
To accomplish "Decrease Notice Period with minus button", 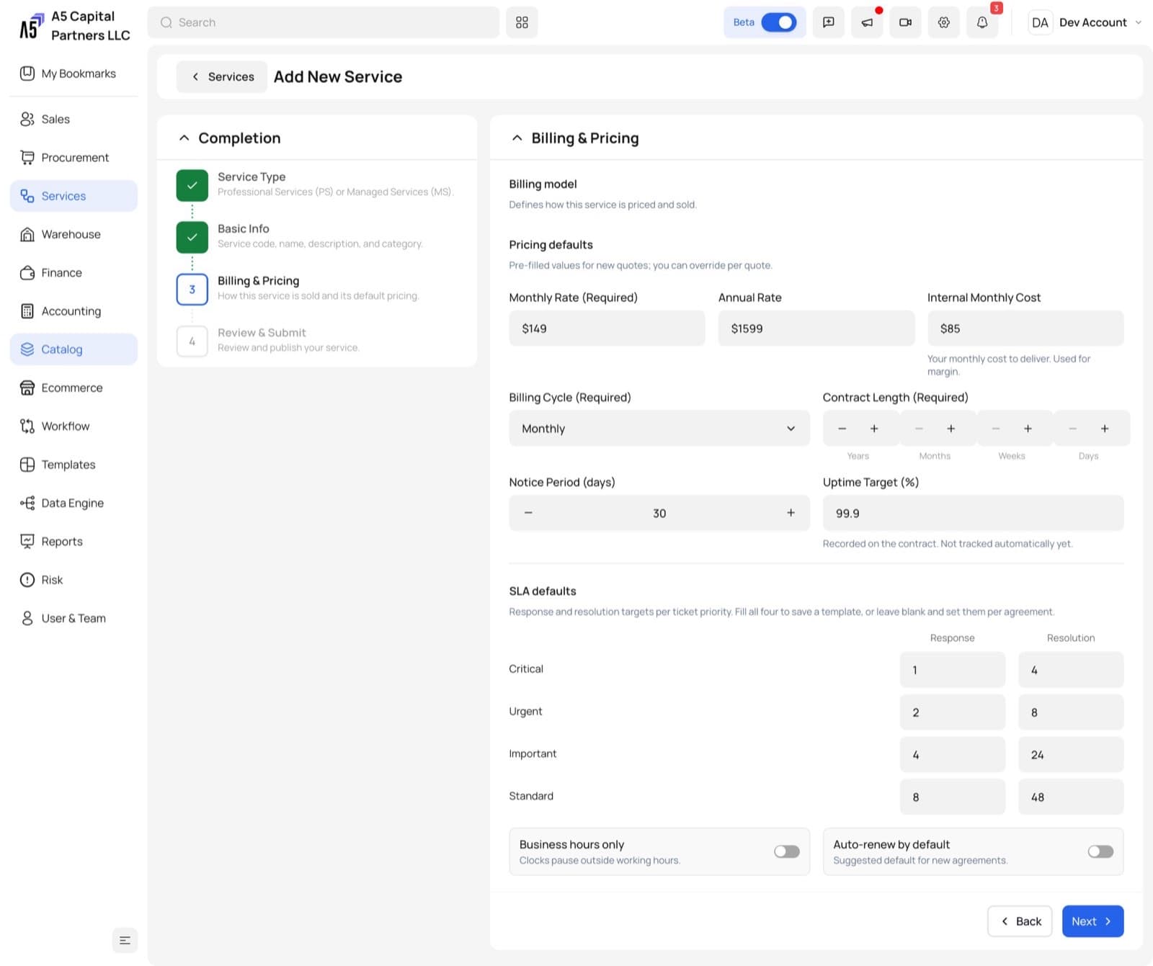I will 528,513.
